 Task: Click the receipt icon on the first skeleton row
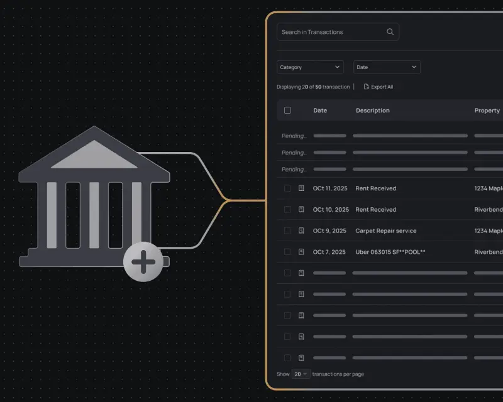point(301,273)
